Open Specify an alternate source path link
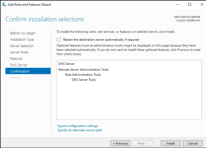The height and width of the screenshot is (148, 206). 80,130
